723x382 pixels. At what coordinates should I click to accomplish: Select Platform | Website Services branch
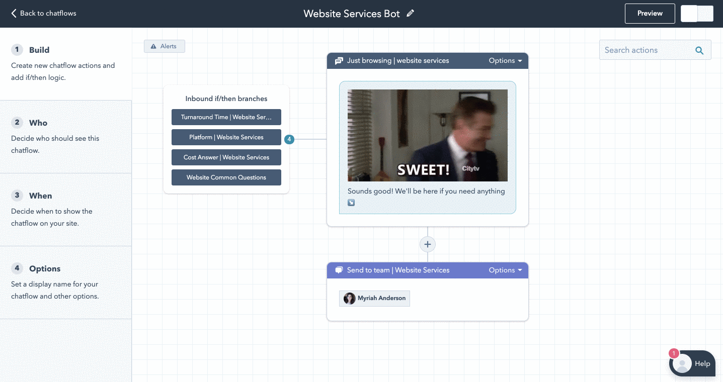[x=226, y=137]
